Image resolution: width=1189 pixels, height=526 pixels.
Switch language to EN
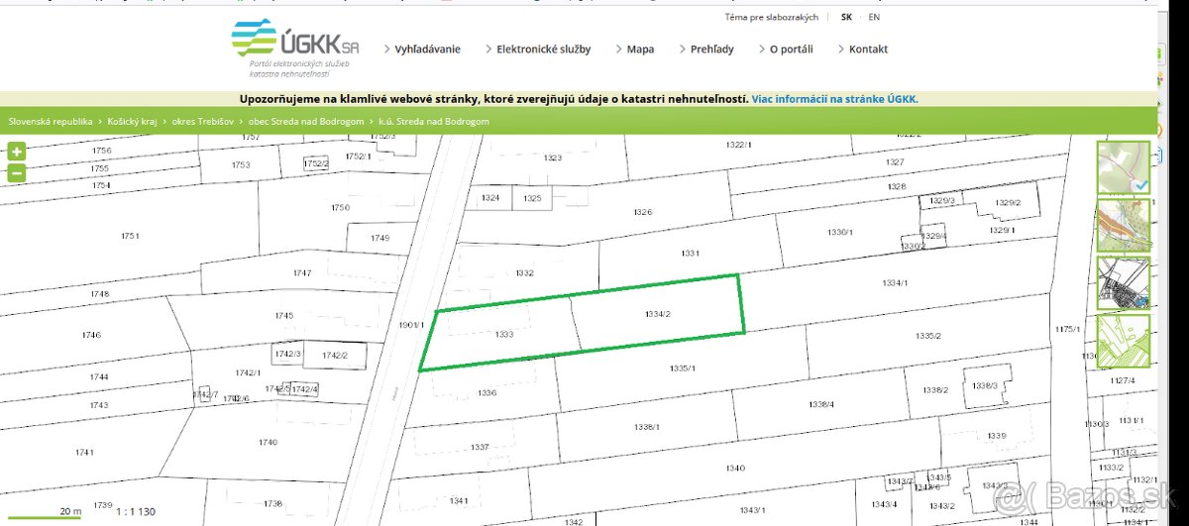coord(874,17)
